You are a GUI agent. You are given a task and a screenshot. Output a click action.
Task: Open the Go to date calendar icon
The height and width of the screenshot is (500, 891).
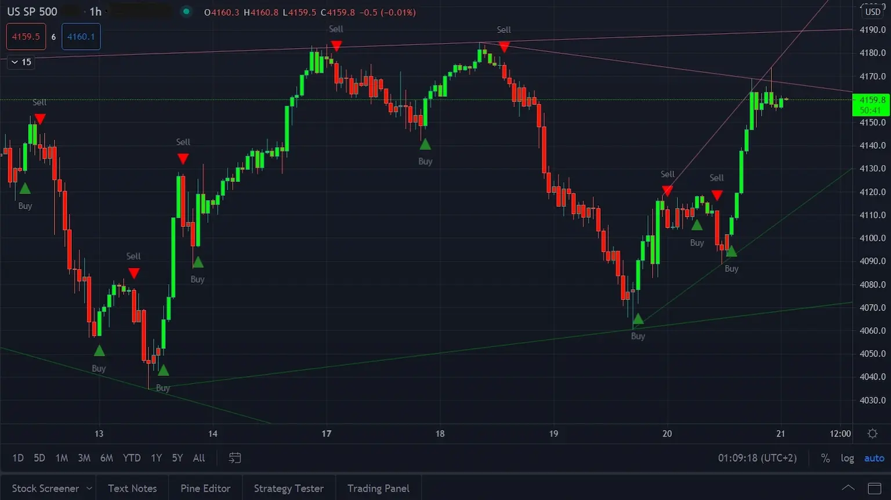click(235, 458)
